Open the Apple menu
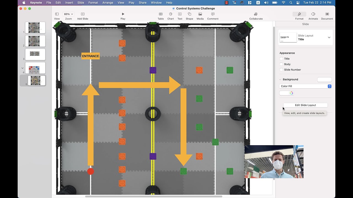Screen dimensions: 353x198 tap(24, 3)
